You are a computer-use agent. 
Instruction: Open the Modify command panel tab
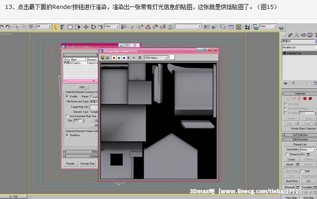click(x=290, y=35)
